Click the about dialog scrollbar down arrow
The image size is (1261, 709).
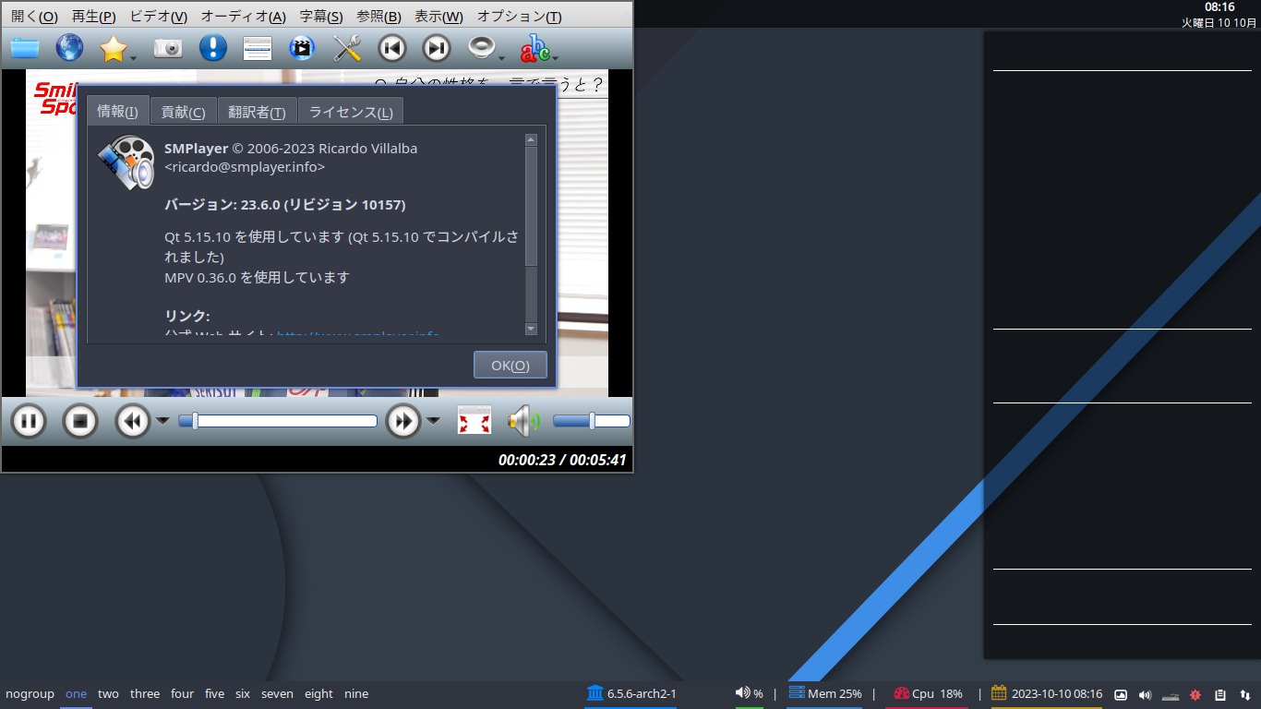(531, 329)
